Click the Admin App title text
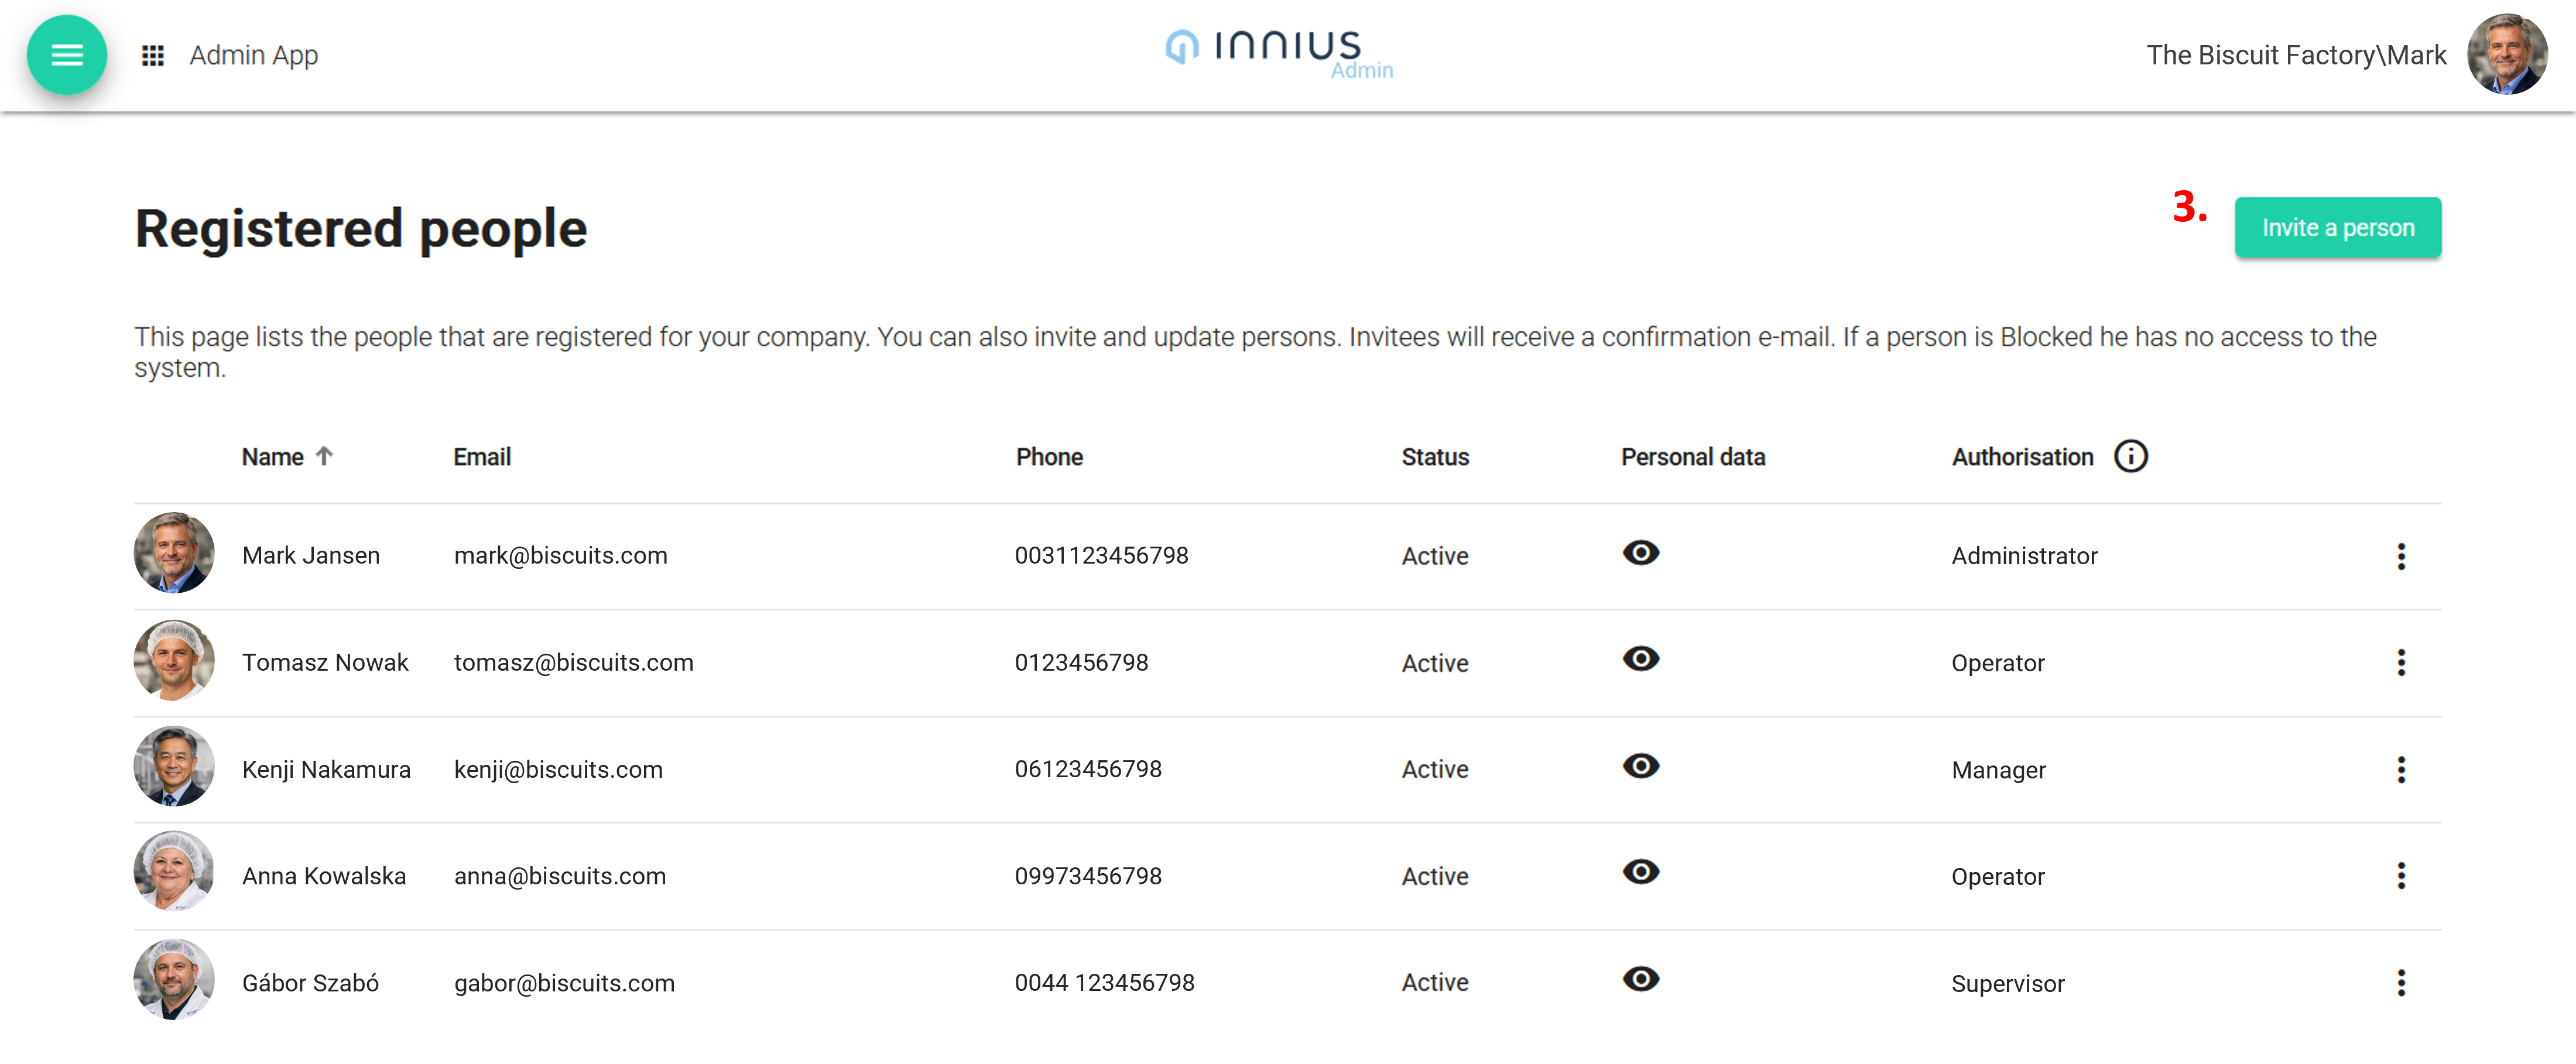 pyautogui.click(x=254, y=55)
